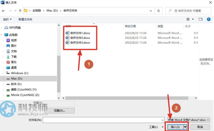Select Windows (C:) drive
Screen dimensions: 214x131
click(20, 73)
